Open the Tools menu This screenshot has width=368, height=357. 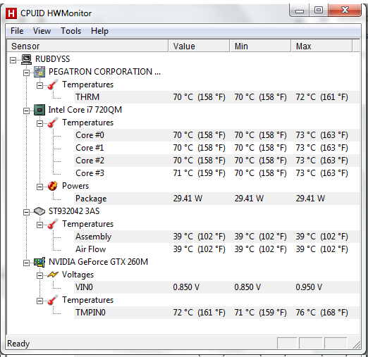tap(70, 31)
